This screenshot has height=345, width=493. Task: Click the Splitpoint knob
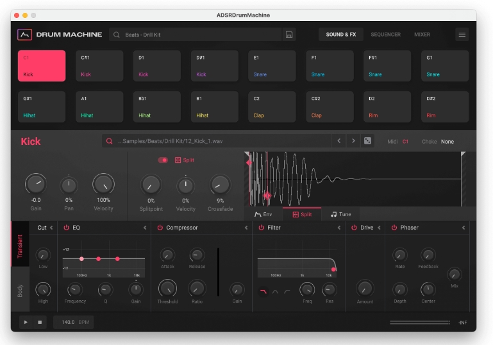tap(151, 185)
